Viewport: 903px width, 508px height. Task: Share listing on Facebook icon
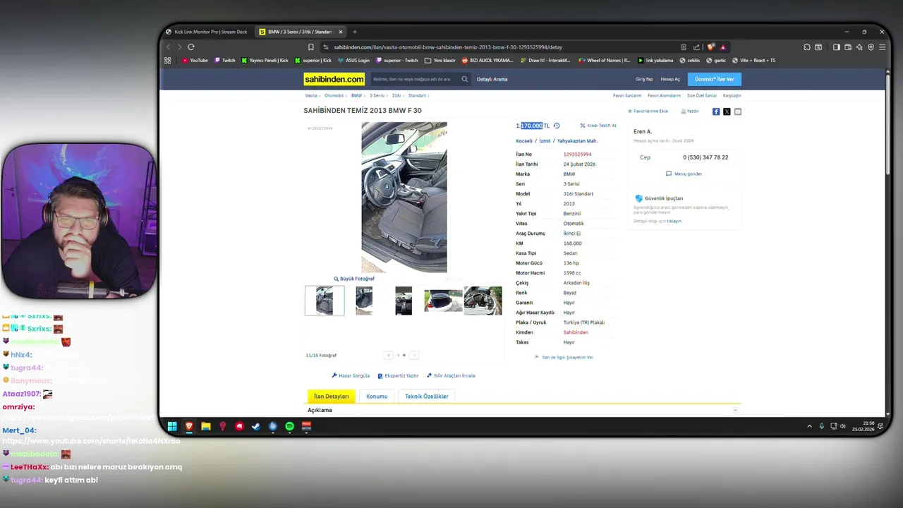point(716,111)
